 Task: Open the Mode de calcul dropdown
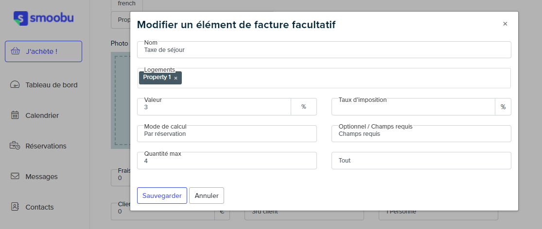pos(227,134)
